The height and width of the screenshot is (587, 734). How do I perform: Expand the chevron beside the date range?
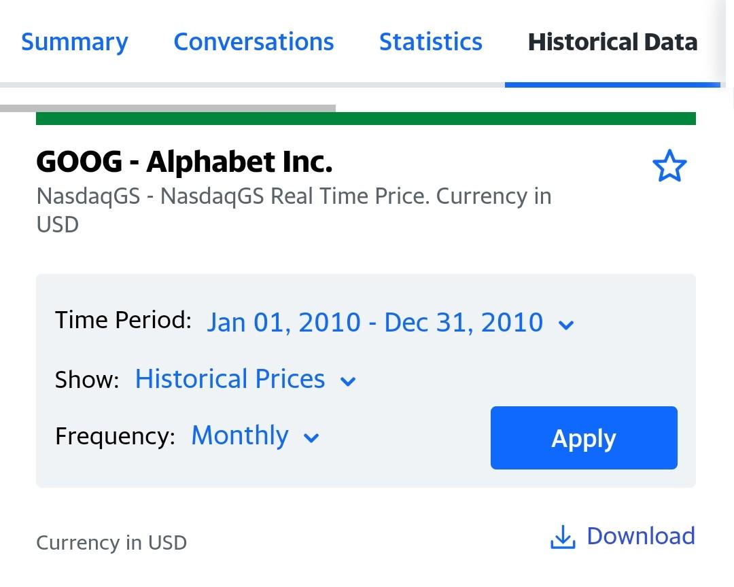[x=566, y=325]
